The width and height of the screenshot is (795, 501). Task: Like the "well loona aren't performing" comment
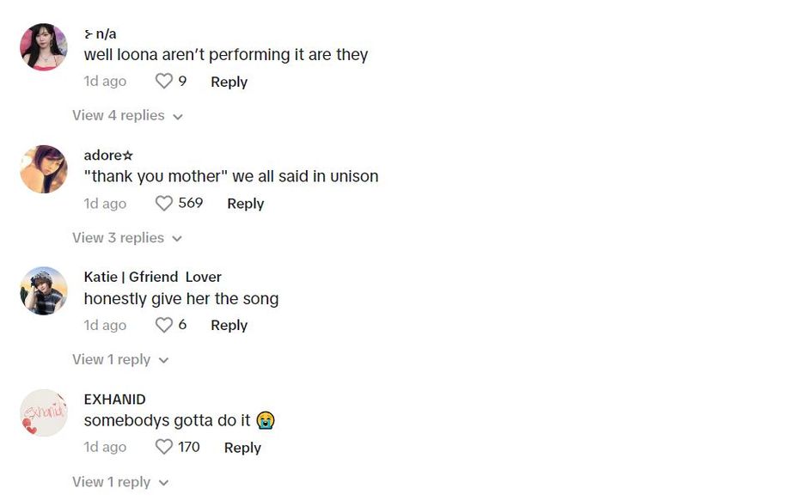(163, 82)
